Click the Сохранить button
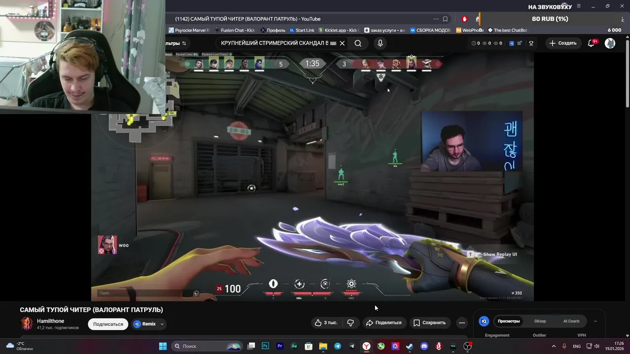The image size is (630, 354). 429,323
